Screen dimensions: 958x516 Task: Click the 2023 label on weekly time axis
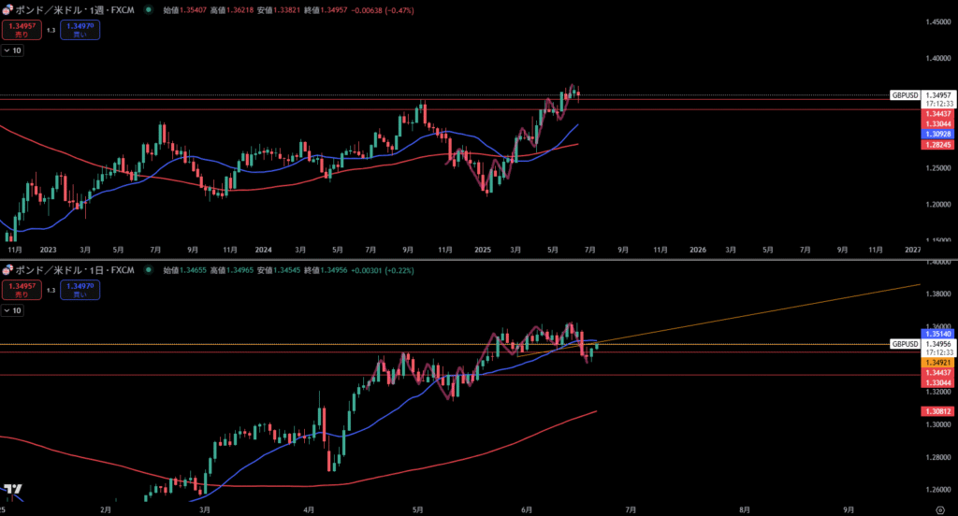click(48, 250)
